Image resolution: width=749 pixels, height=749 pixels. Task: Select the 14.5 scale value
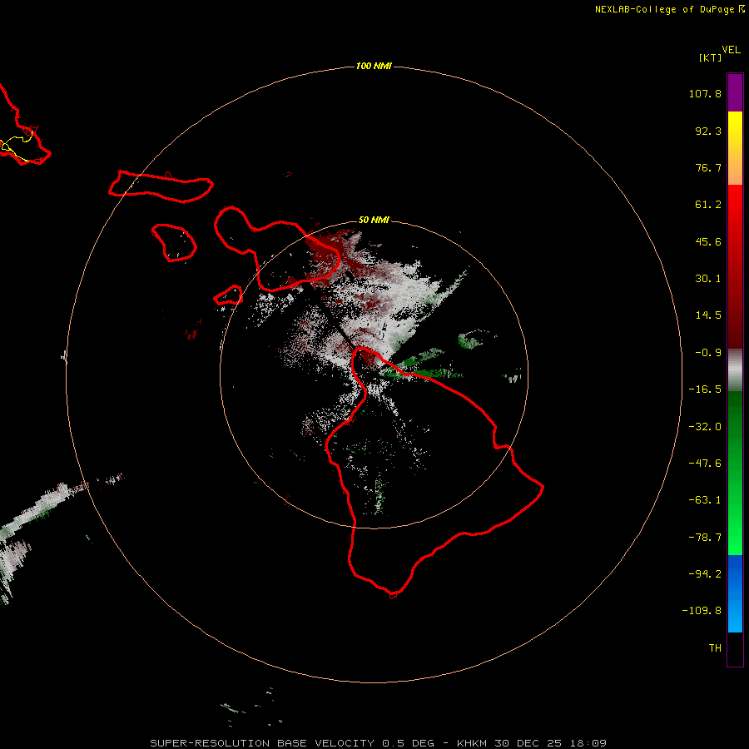click(708, 315)
